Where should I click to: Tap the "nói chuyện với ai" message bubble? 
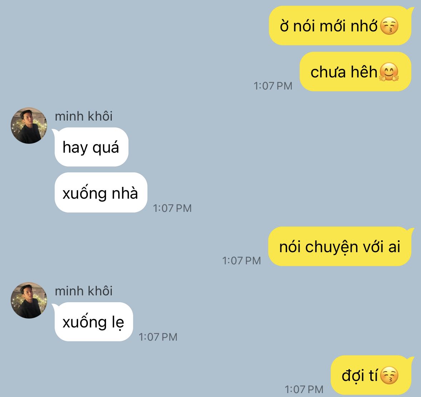point(340,246)
